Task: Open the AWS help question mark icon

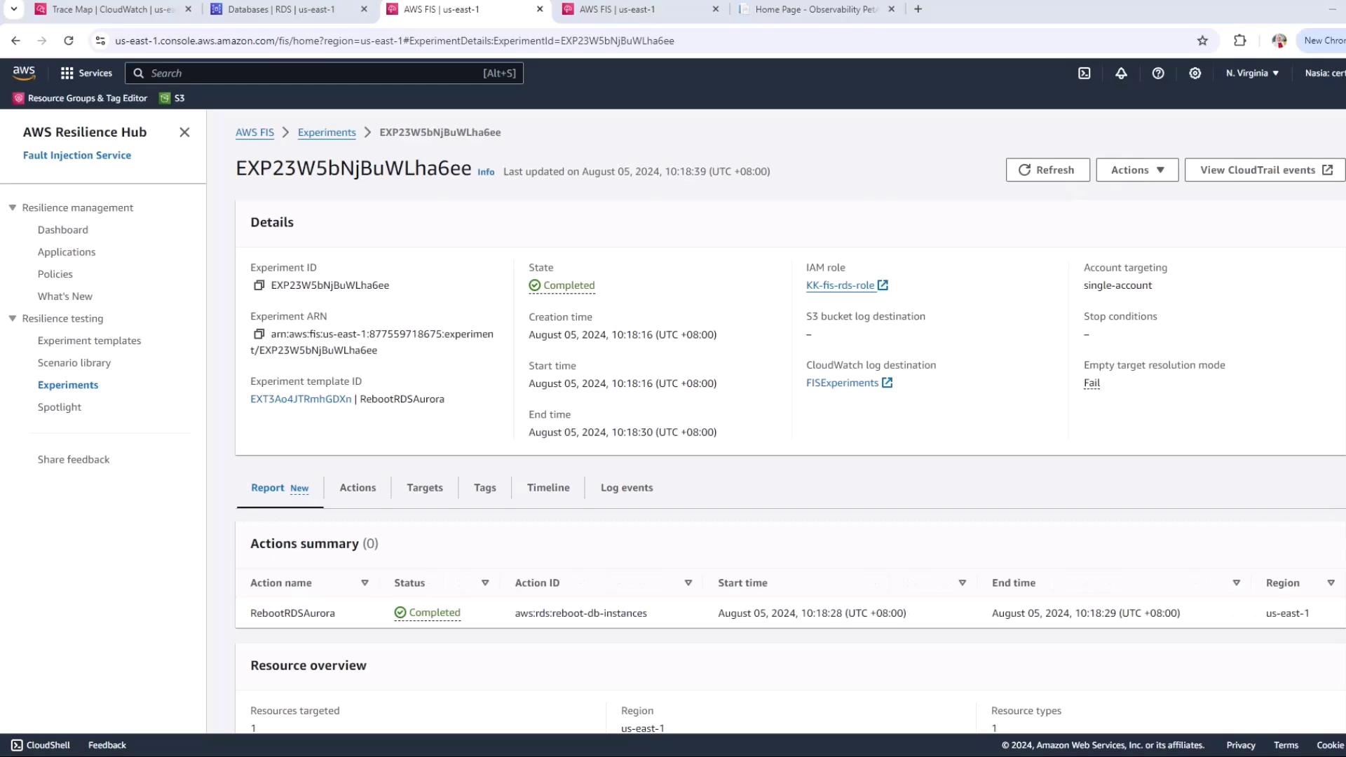Action: click(x=1158, y=73)
